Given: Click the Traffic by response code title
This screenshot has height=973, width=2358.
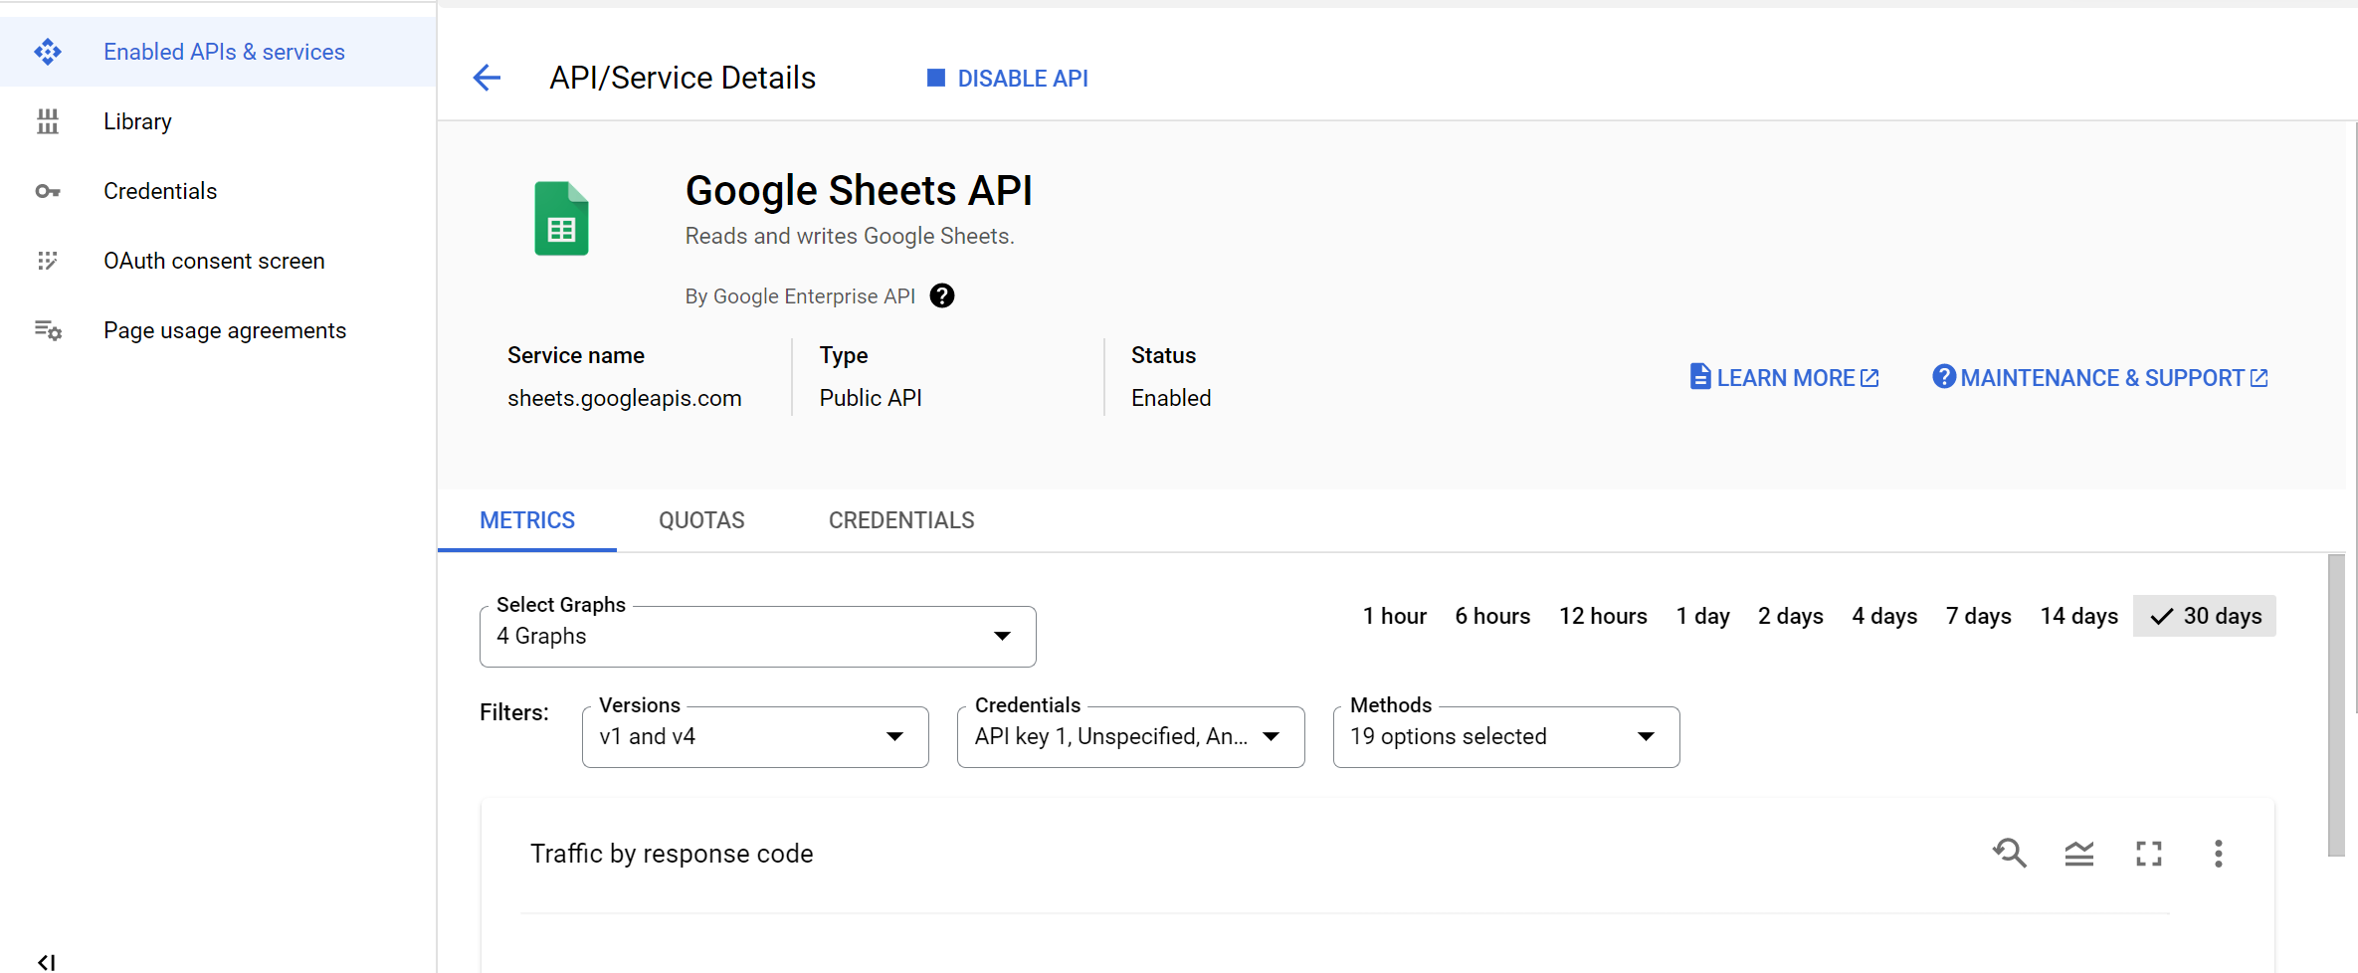Looking at the screenshot, I should coord(672,854).
